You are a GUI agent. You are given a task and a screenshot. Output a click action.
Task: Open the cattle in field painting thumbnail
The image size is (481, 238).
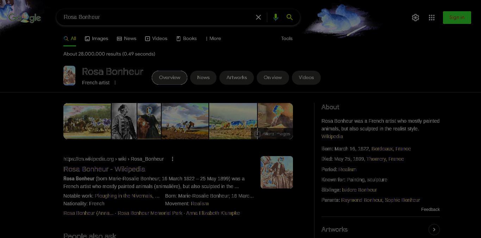(233, 121)
